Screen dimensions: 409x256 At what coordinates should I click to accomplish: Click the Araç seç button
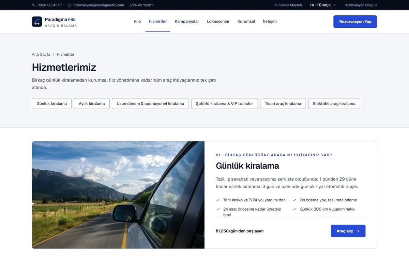348,231
